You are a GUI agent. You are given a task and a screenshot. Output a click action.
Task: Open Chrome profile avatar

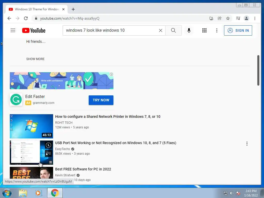coord(246,18)
